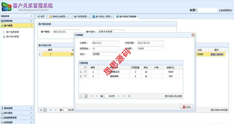Expand the 系统管理 section

[31, 122]
